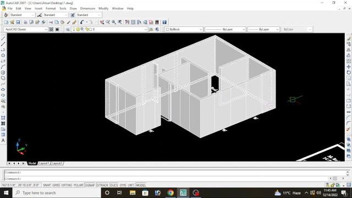Open the Help menu
Screen dimensions: 352x198
coord(130,8)
